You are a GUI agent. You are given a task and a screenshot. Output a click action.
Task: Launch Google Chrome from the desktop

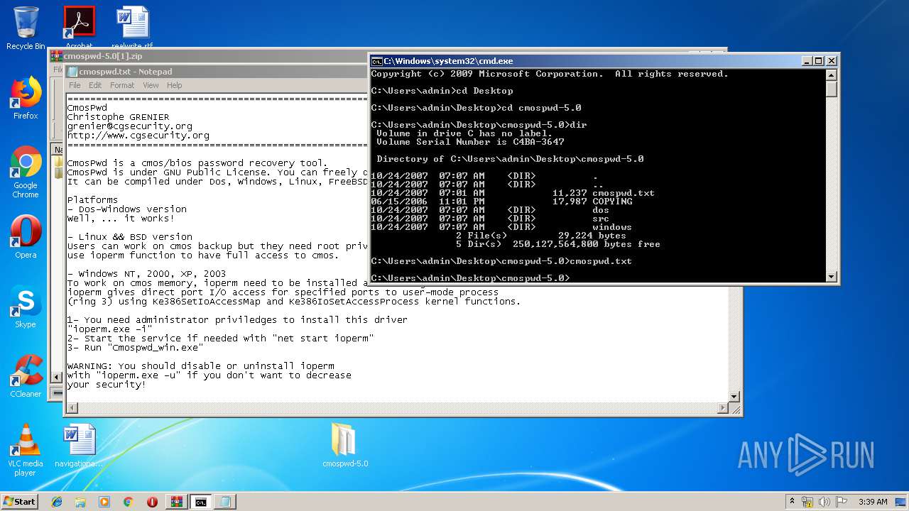point(26,172)
